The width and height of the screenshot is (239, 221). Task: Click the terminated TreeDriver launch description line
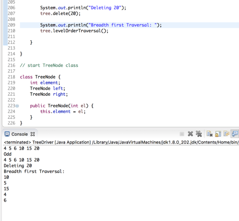click(x=121, y=142)
